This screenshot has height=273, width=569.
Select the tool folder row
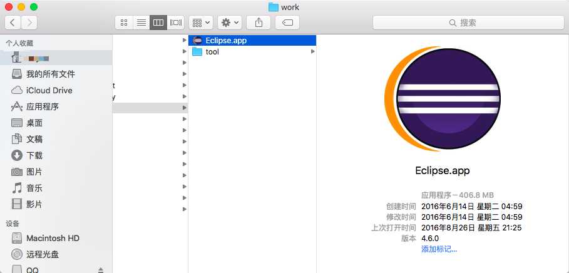coord(252,51)
